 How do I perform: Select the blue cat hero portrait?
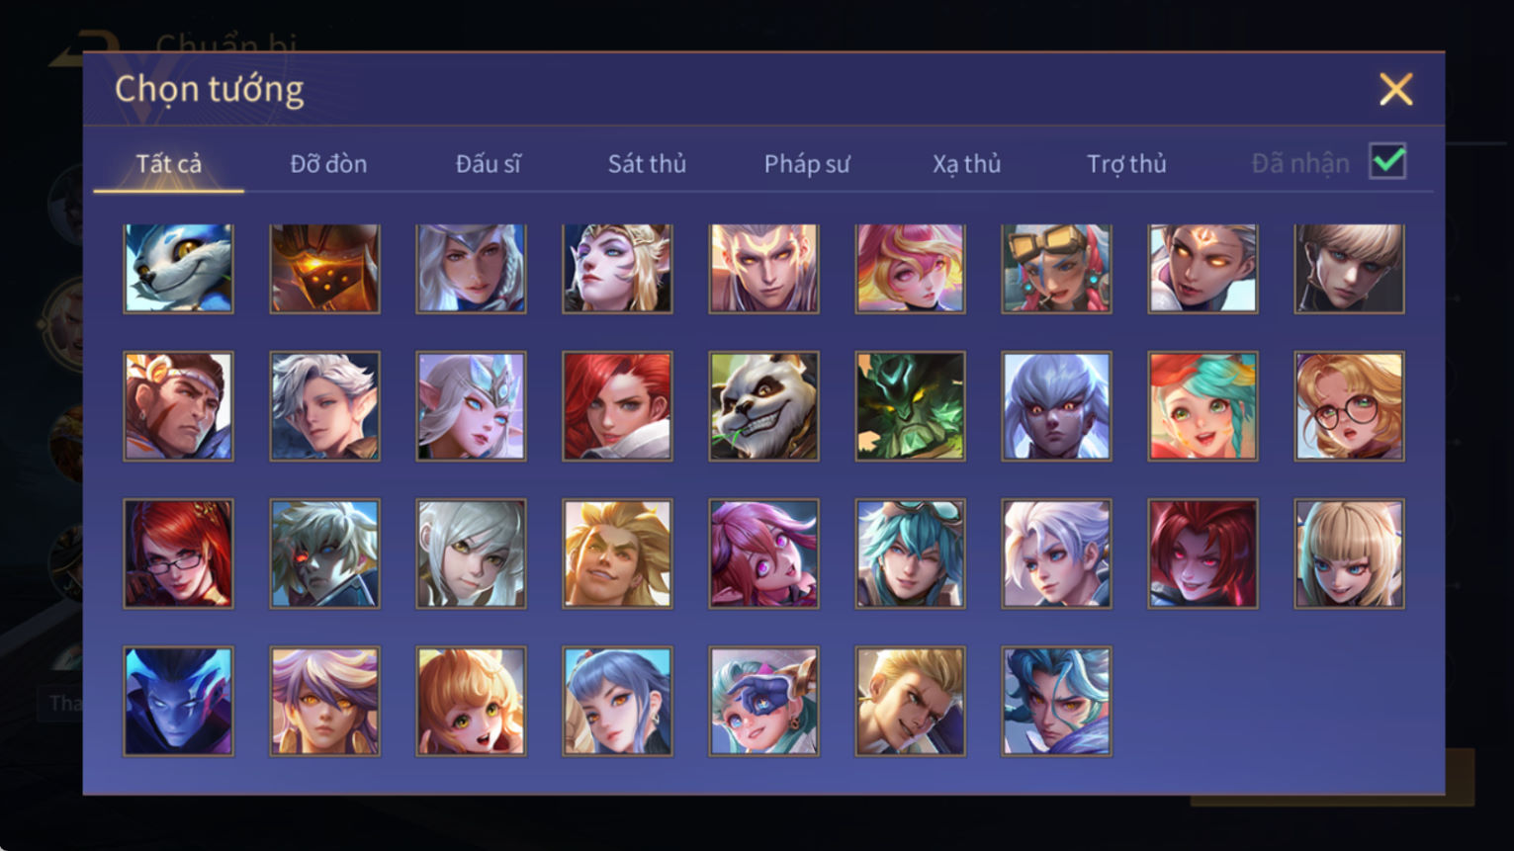pos(178,269)
